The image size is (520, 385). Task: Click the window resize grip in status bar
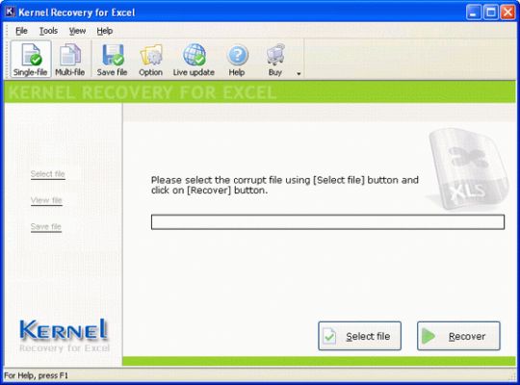tap(513, 376)
